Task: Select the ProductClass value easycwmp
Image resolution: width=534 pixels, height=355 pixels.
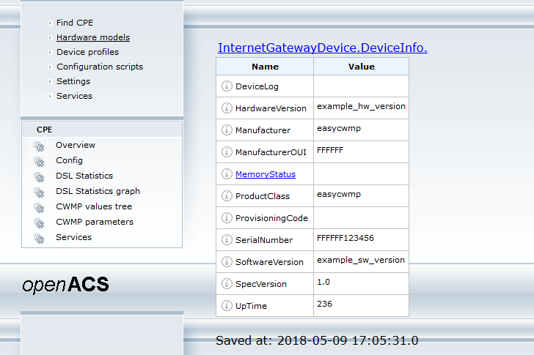Action: [x=339, y=194]
